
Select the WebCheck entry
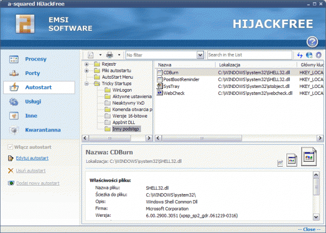174,93
